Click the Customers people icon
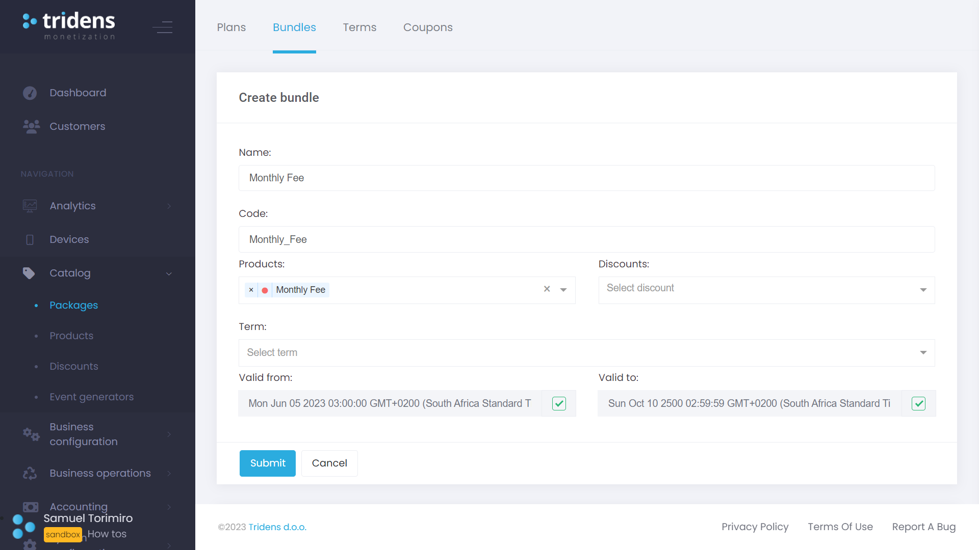 [x=31, y=126]
